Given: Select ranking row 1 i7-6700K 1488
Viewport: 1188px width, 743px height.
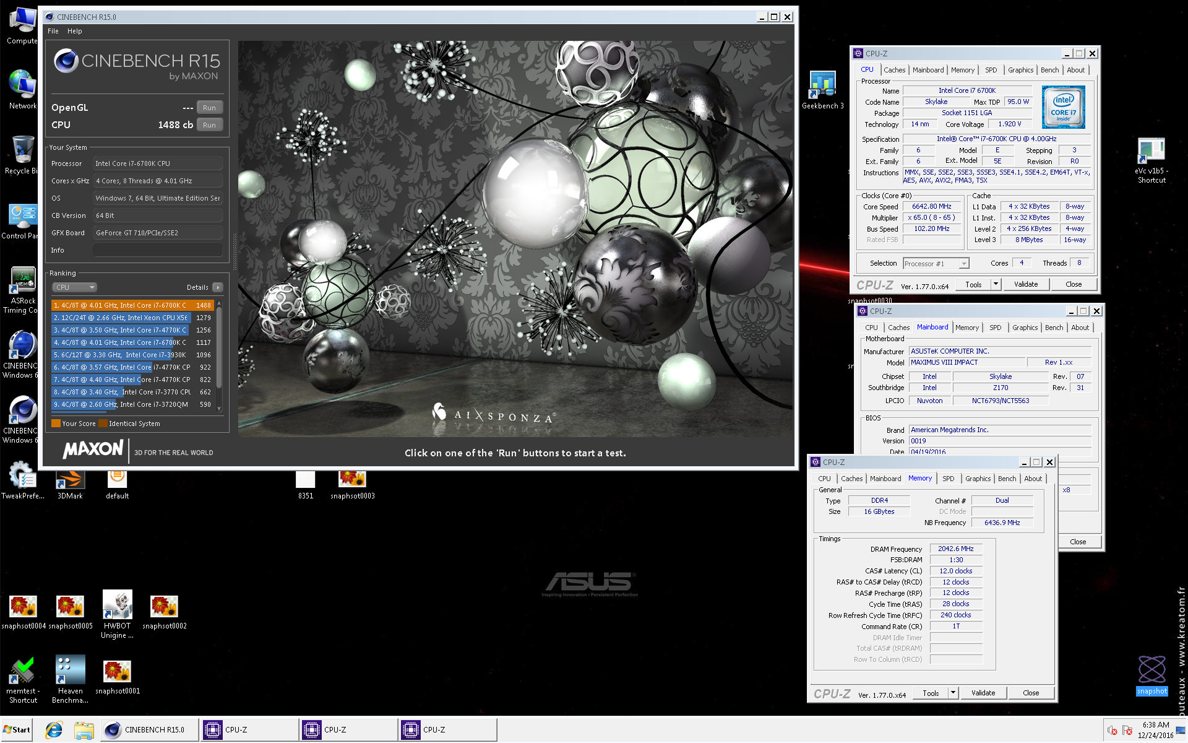Looking at the screenshot, I should tap(132, 305).
